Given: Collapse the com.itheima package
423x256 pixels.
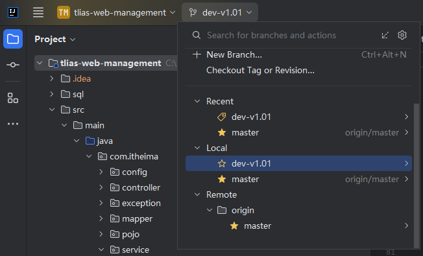Looking at the screenshot, I should [x=89, y=157].
